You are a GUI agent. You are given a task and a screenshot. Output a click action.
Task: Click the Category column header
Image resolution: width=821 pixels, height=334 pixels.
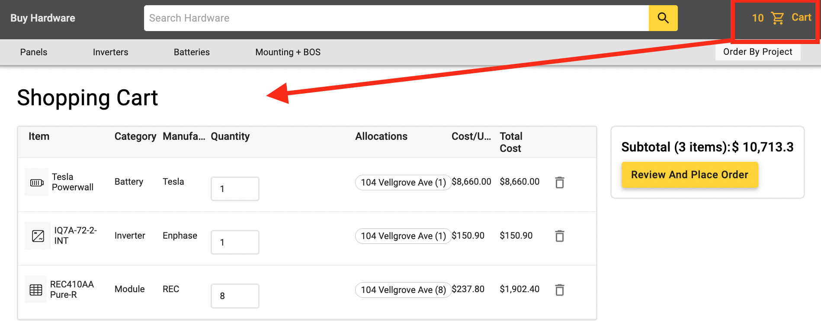coord(135,136)
